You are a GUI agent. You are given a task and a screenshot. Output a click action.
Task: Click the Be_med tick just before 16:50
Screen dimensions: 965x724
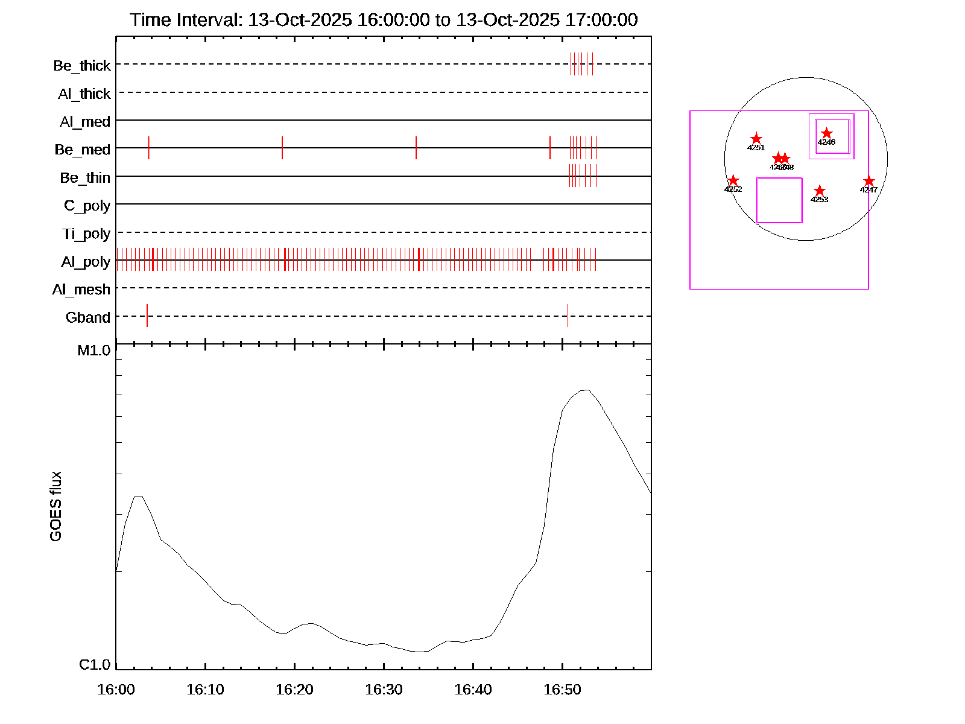coord(550,148)
